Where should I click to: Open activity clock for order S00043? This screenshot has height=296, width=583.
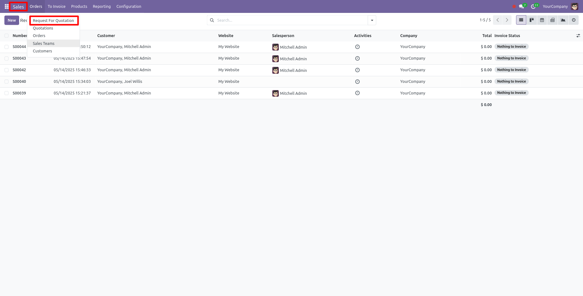coord(357,58)
